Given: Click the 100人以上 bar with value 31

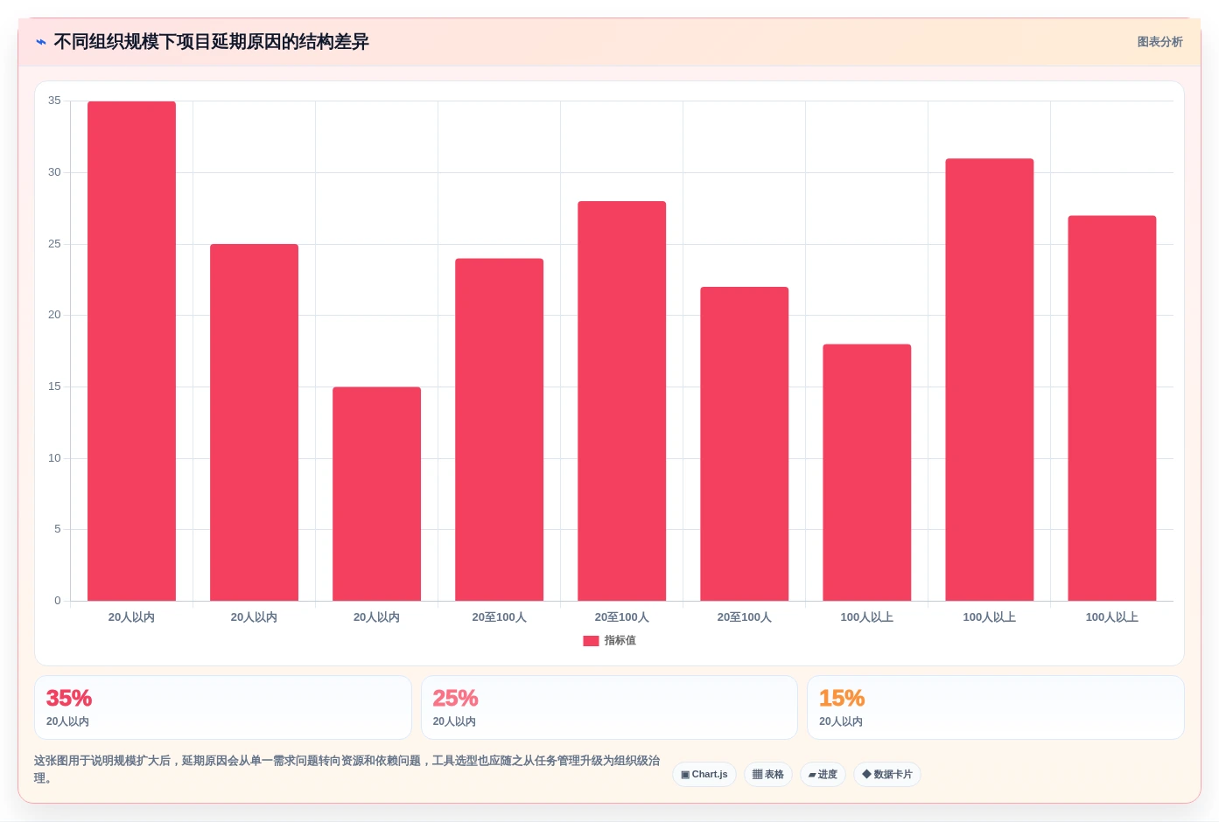Looking at the screenshot, I should point(989,380).
